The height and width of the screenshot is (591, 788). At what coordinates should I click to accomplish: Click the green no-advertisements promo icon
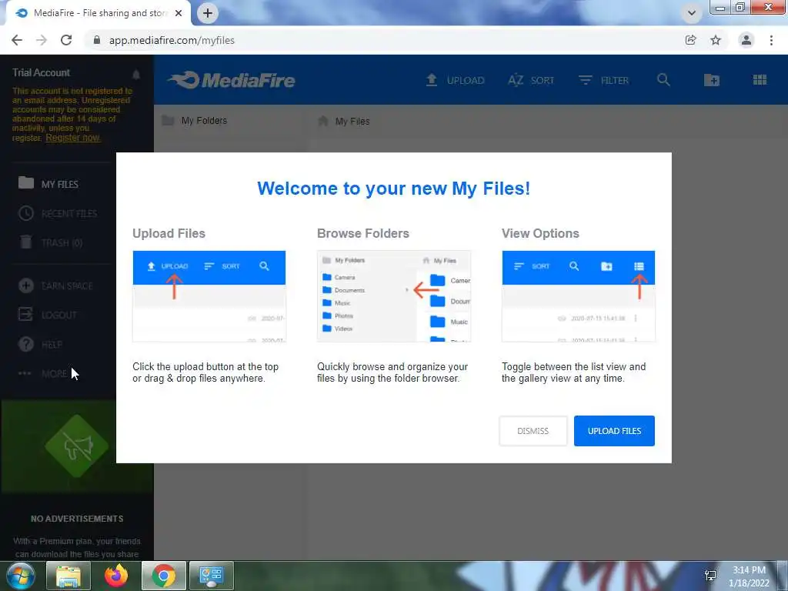pyautogui.click(x=76, y=446)
